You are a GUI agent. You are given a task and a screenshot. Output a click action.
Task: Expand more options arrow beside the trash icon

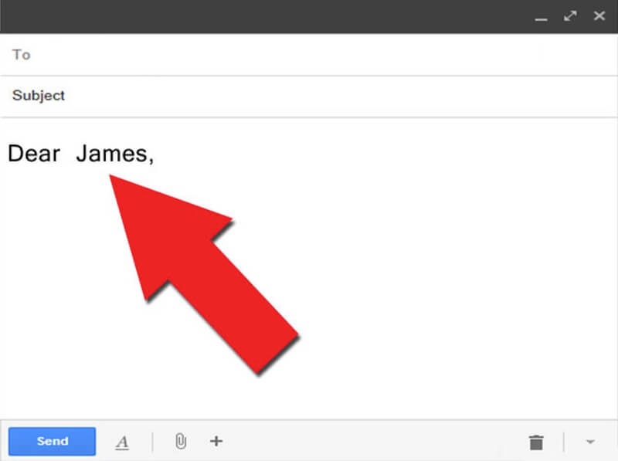590,442
